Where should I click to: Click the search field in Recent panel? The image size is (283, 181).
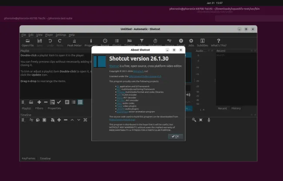tap(236, 55)
